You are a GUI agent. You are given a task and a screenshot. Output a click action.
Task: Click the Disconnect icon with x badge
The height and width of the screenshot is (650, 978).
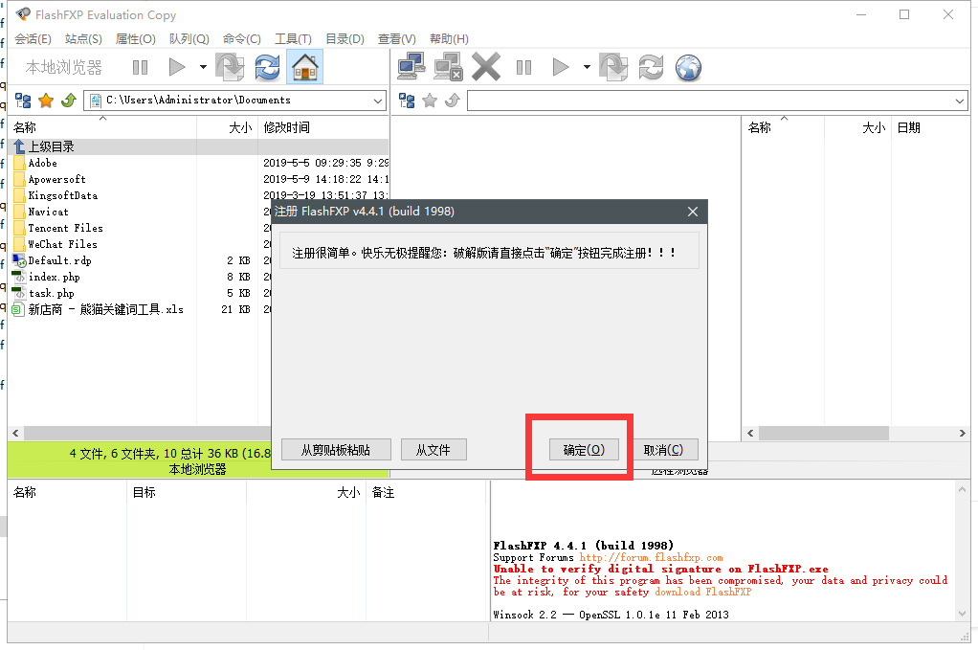[x=448, y=67]
